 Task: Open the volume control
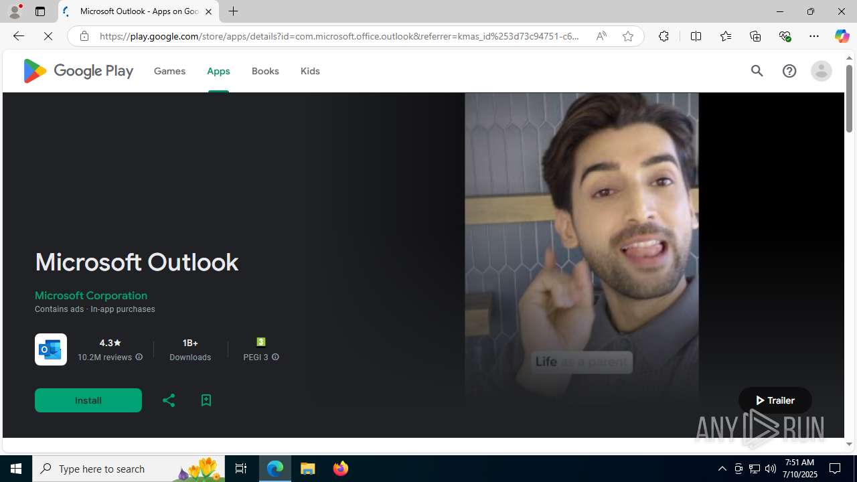[771, 469]
